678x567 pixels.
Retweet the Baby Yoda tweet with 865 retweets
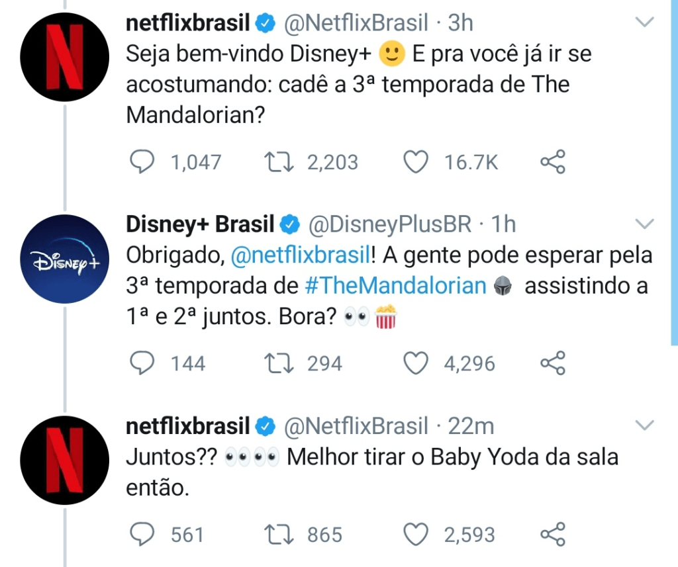click(279, 534)
